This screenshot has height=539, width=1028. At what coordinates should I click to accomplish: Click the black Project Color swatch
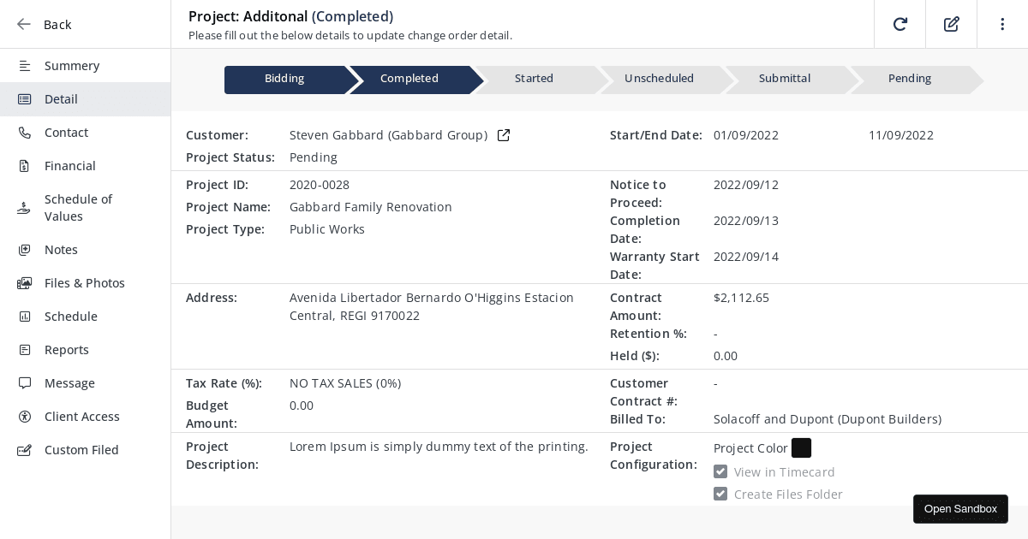[801, 448]
